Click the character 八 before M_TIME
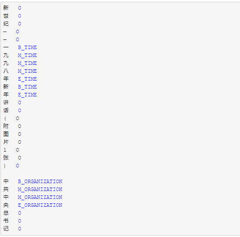The height and width of the screenshot is (237, 240). 6,71
